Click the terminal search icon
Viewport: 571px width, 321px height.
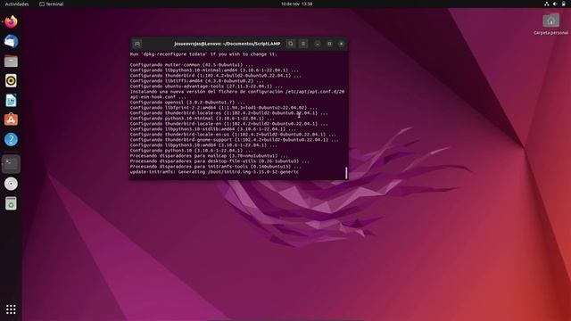click(291, 44)
